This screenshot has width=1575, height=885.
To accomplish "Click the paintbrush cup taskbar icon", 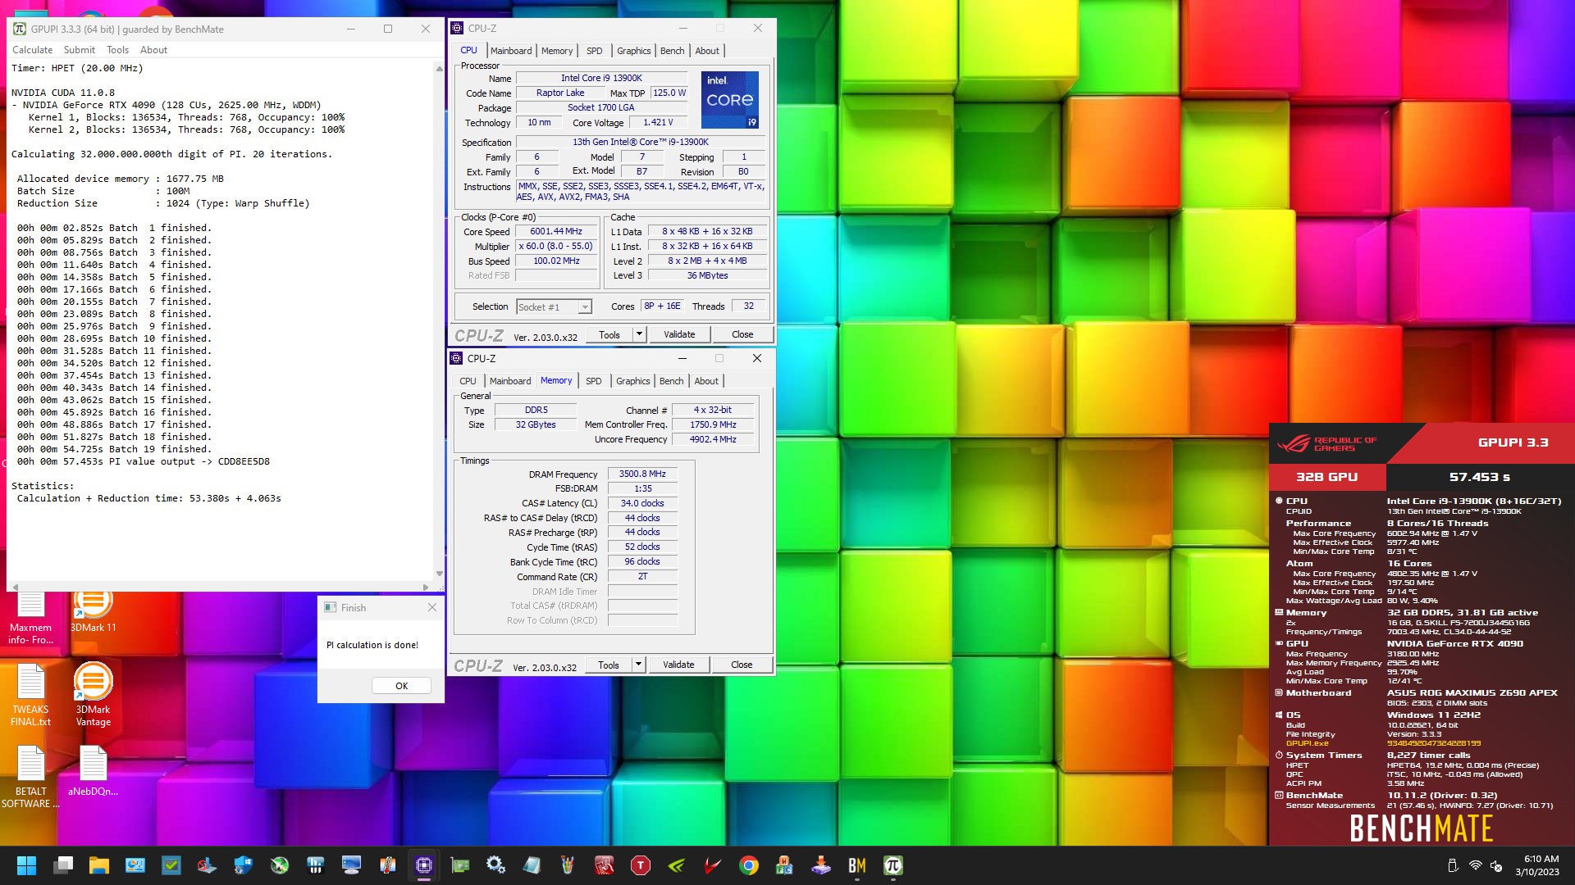I will coord(568,865).
